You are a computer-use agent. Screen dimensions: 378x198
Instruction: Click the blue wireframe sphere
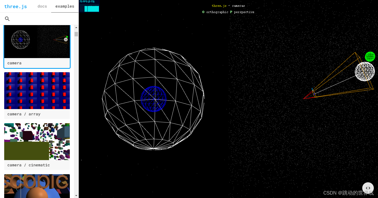154,99
